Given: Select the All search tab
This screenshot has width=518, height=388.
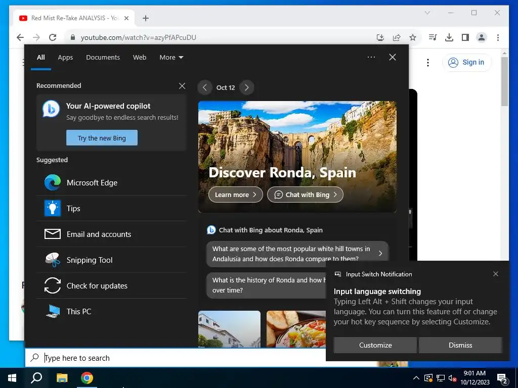Looking at the screenshot, I should pyautogui.click(x=40, y=58).
